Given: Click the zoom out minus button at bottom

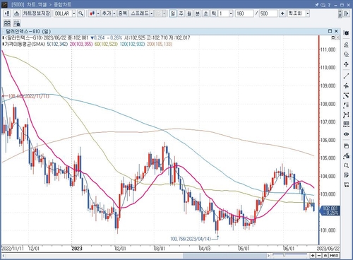Looking at the screenshot, I should 319,256.
